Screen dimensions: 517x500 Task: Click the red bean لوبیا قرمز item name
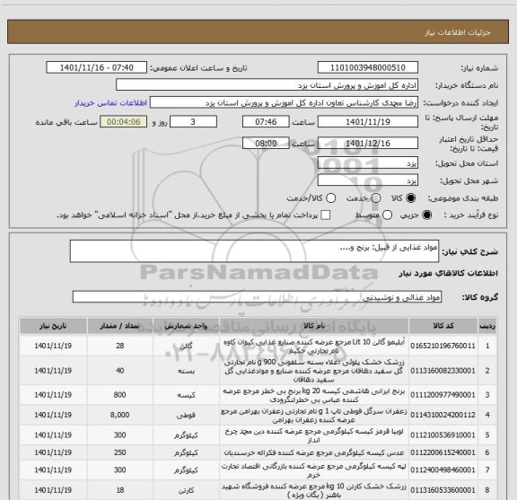click(314, 435)
